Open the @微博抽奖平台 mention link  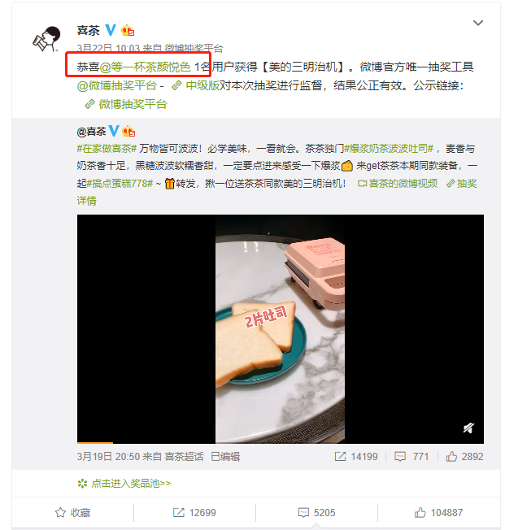116,85
